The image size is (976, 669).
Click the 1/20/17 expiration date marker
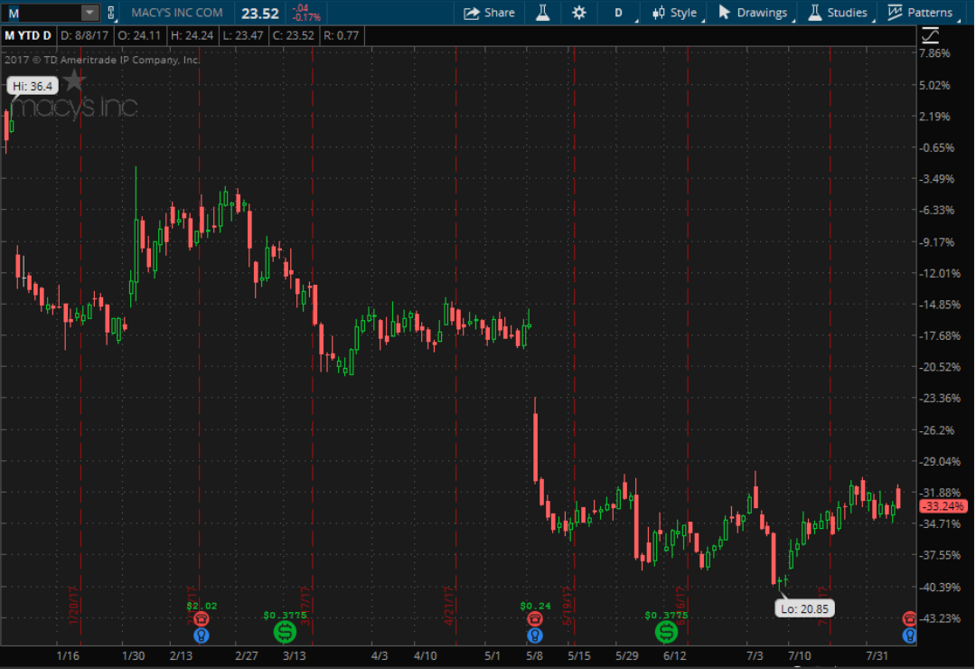click(73, 606)
